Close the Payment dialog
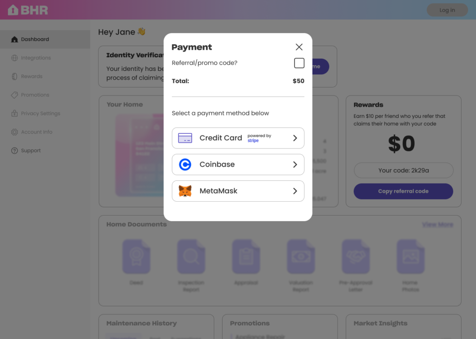This screenshot has width=476, height=339. pos(299,47)
